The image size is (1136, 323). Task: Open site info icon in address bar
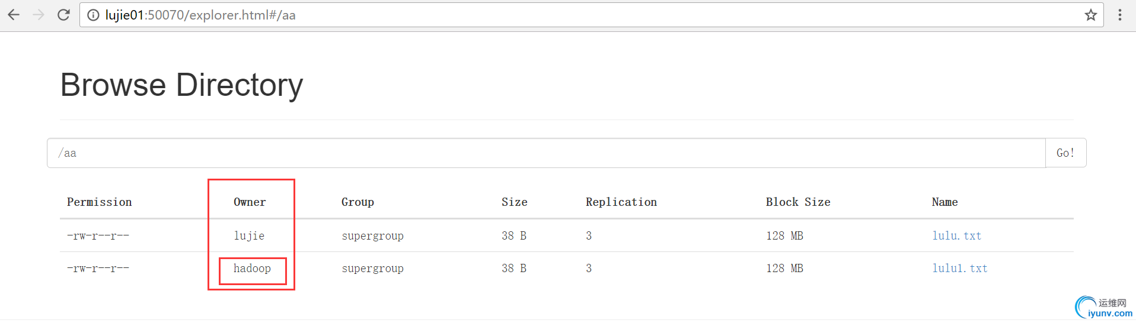pyautogui.click(x=93, y=15)
